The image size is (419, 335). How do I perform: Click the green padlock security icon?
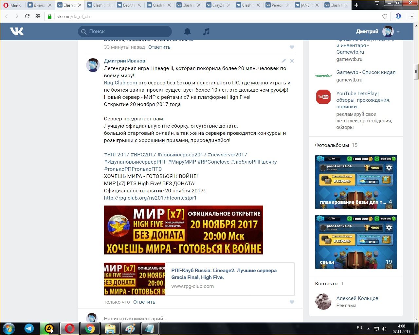click(50, 16)
